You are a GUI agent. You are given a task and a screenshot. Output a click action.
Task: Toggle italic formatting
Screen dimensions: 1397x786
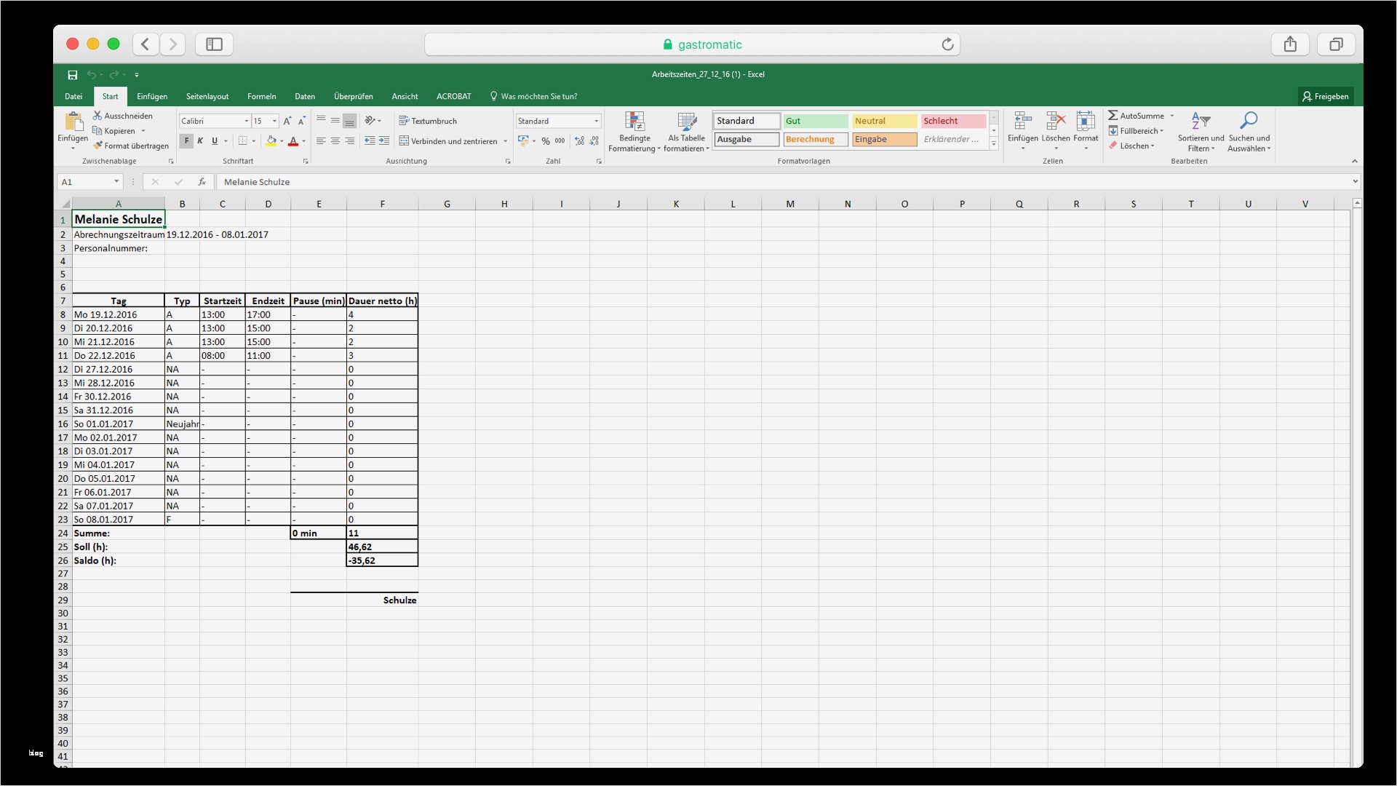(200, 140)
